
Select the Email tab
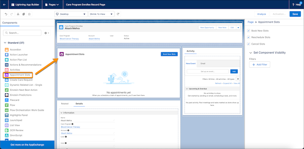tap(203, 64)
